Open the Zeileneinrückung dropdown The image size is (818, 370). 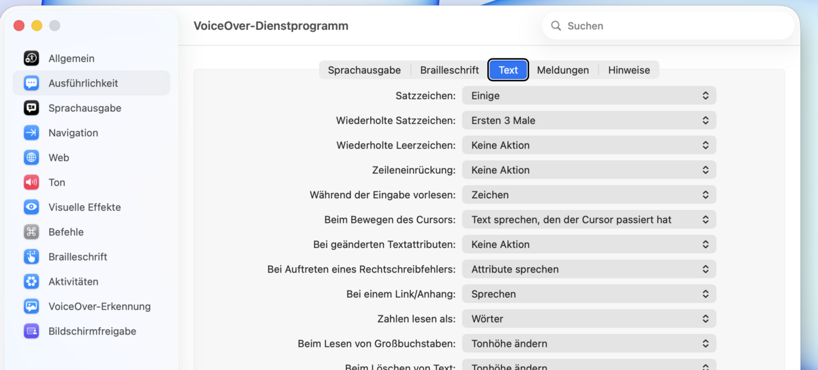coord(589,170)
